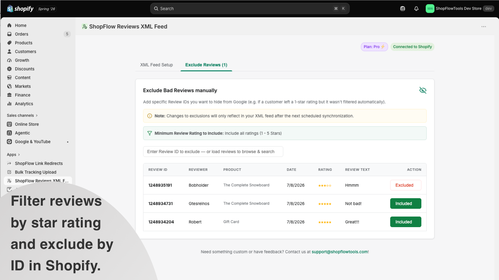Image resolution: width=499 pixels, height=280 pixels.
Task: Click the Agentic channel icon
Action: coord(9,133)
